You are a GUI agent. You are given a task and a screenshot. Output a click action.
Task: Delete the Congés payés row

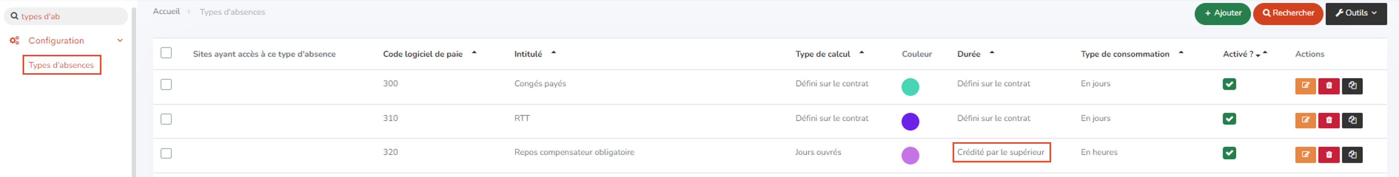pos(1328,86)
